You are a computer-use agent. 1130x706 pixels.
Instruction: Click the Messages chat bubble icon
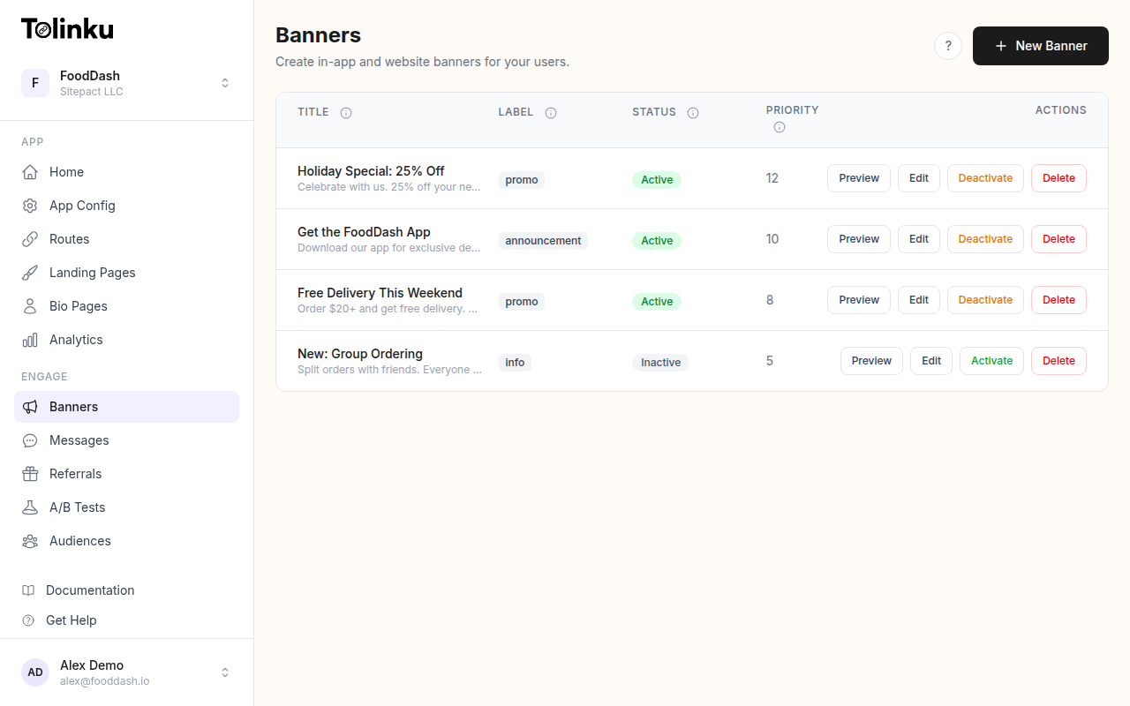pos(29,439)
